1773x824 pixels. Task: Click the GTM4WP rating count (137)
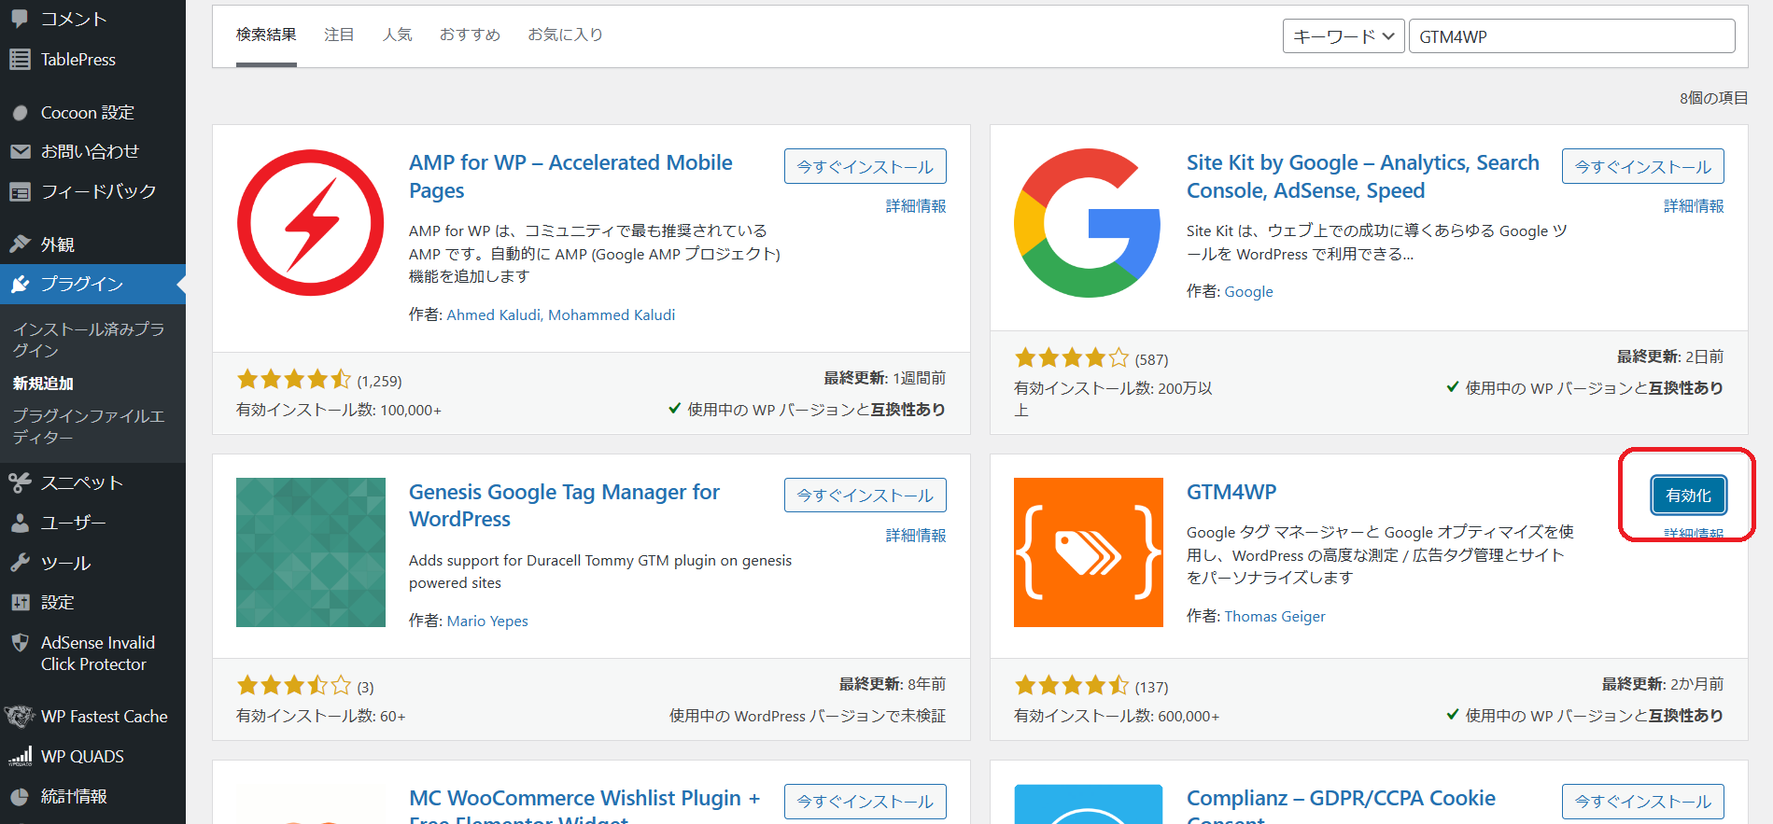pos(1151,688)
